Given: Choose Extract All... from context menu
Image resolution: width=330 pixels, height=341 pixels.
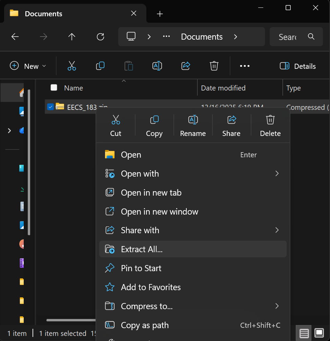Looking at the screenshot, I should 193,249.
